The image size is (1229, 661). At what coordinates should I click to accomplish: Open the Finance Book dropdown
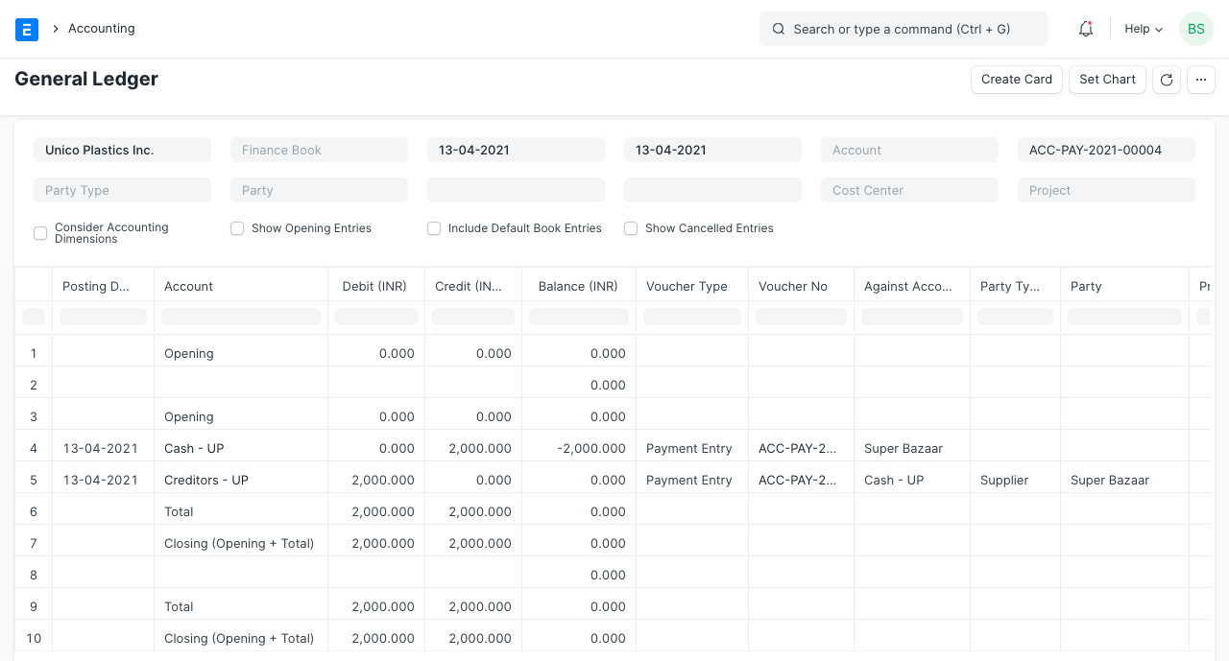[x=319, y=150]
